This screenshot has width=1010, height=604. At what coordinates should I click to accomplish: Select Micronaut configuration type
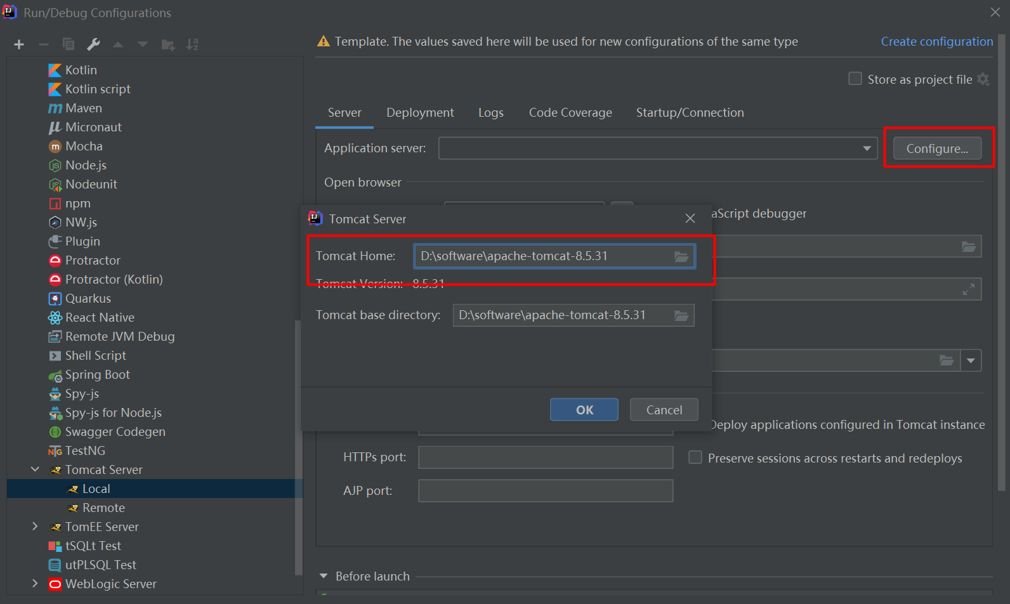coord(93,127)
